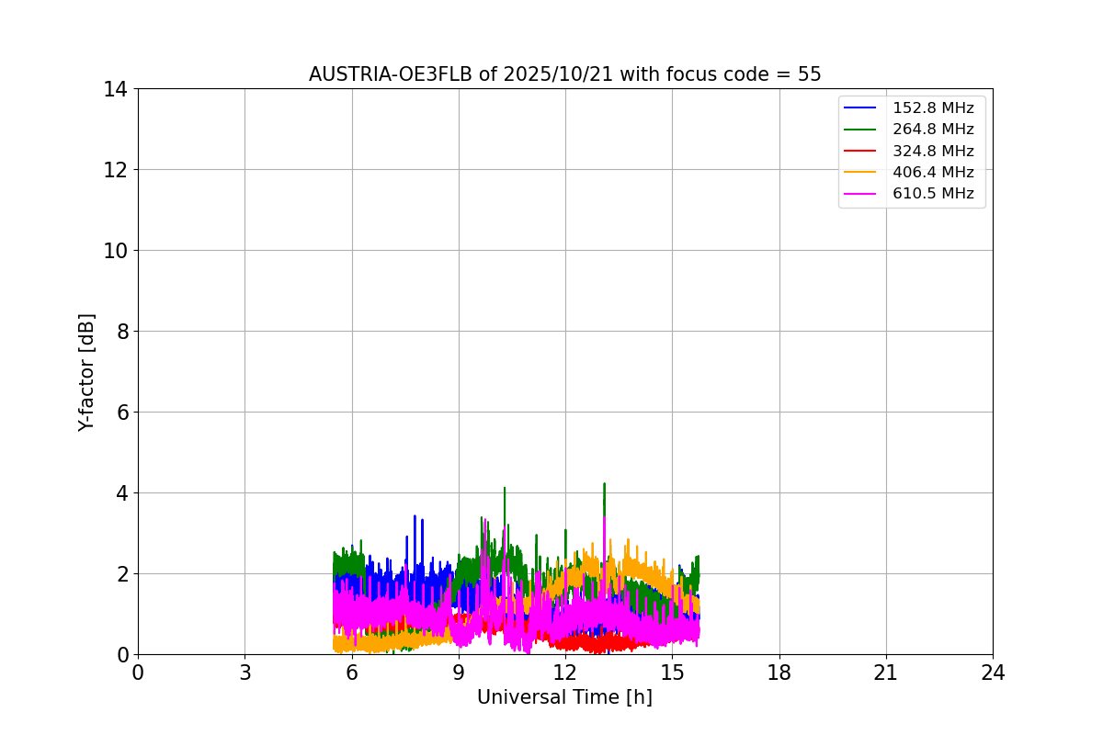Viewport: 1103px width, 735px height.
Task: Click the y-axis tick label 10
Action: [115, 251]
